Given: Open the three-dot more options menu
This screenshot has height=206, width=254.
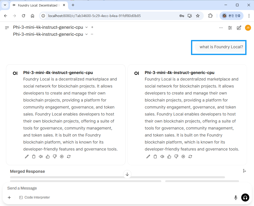Looking at the screenshot, I should point(221,28).
